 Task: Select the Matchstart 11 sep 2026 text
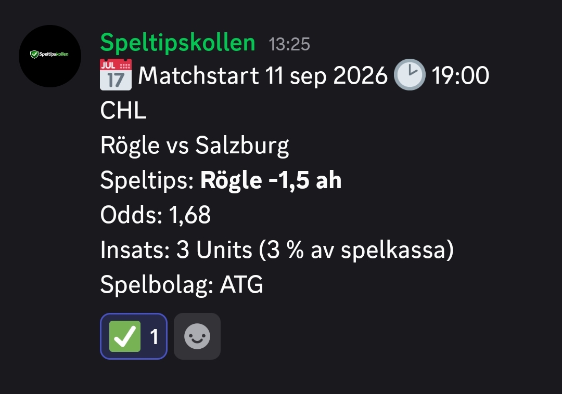[x=263, y=75]
